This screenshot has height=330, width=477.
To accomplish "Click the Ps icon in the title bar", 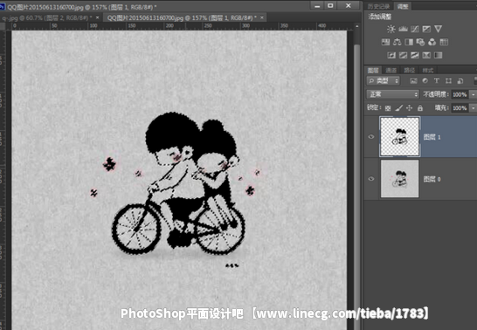I will coord(3,7).
